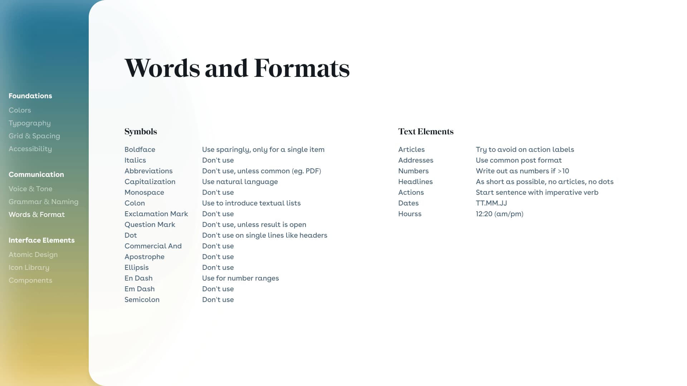Screen dimensions: 687x386
Task: Expand the Foundations section
Action: coord(30,96)
